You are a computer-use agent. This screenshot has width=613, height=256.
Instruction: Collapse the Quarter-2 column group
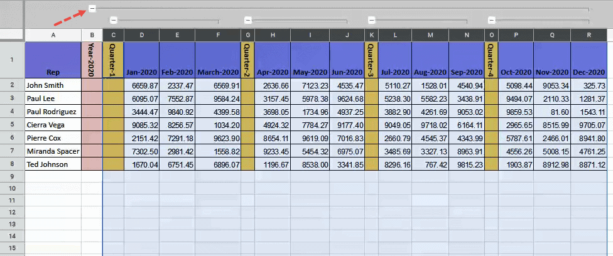247,20
